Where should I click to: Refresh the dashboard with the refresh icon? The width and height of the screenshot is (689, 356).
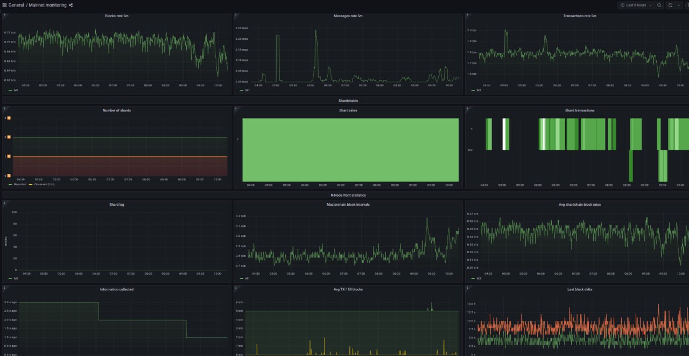tap(670, 5)
